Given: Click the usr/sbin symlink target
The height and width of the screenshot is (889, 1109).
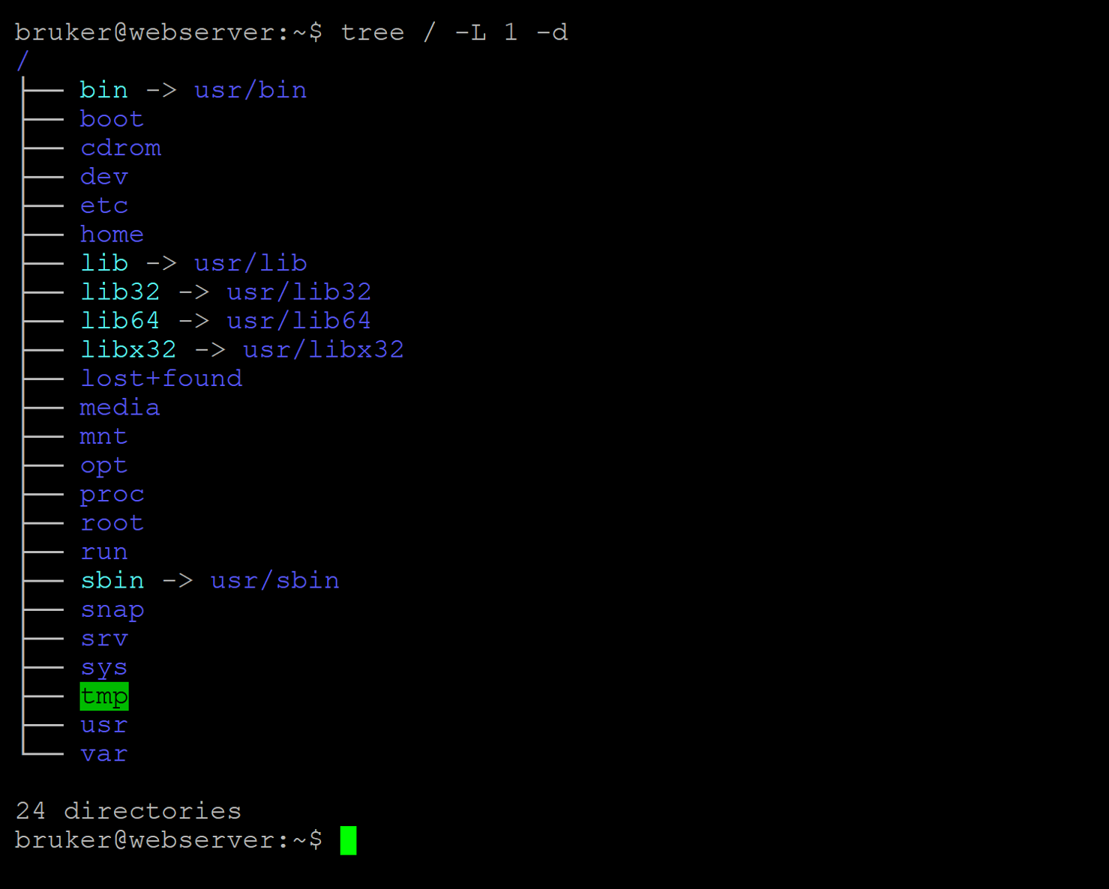Looking at the screenshot, I should pyautogui.click(x=274, y=581).
